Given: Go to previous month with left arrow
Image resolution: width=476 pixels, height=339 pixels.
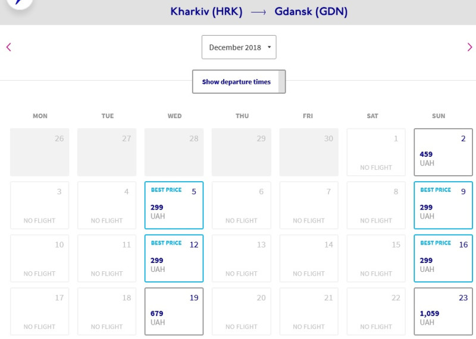Looking at the screenshot, I should click(8, 47).
